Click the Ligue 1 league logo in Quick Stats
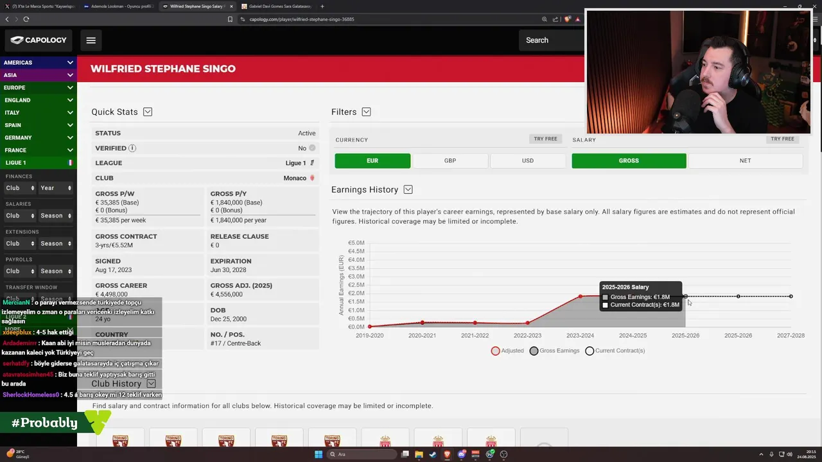 [312, 163]
